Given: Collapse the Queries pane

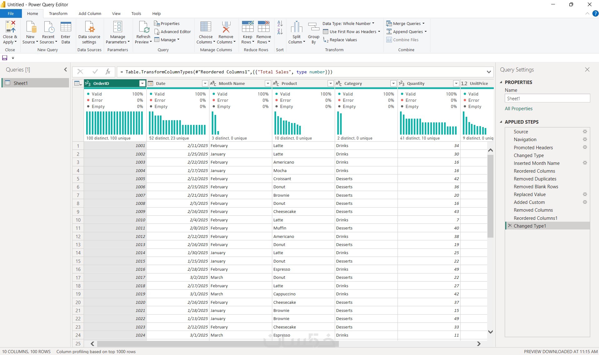Looking at the screenshot, I should point(65,70).
